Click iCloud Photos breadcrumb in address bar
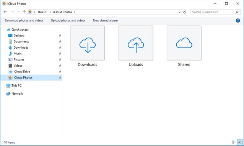 click(x=62, y=12)
